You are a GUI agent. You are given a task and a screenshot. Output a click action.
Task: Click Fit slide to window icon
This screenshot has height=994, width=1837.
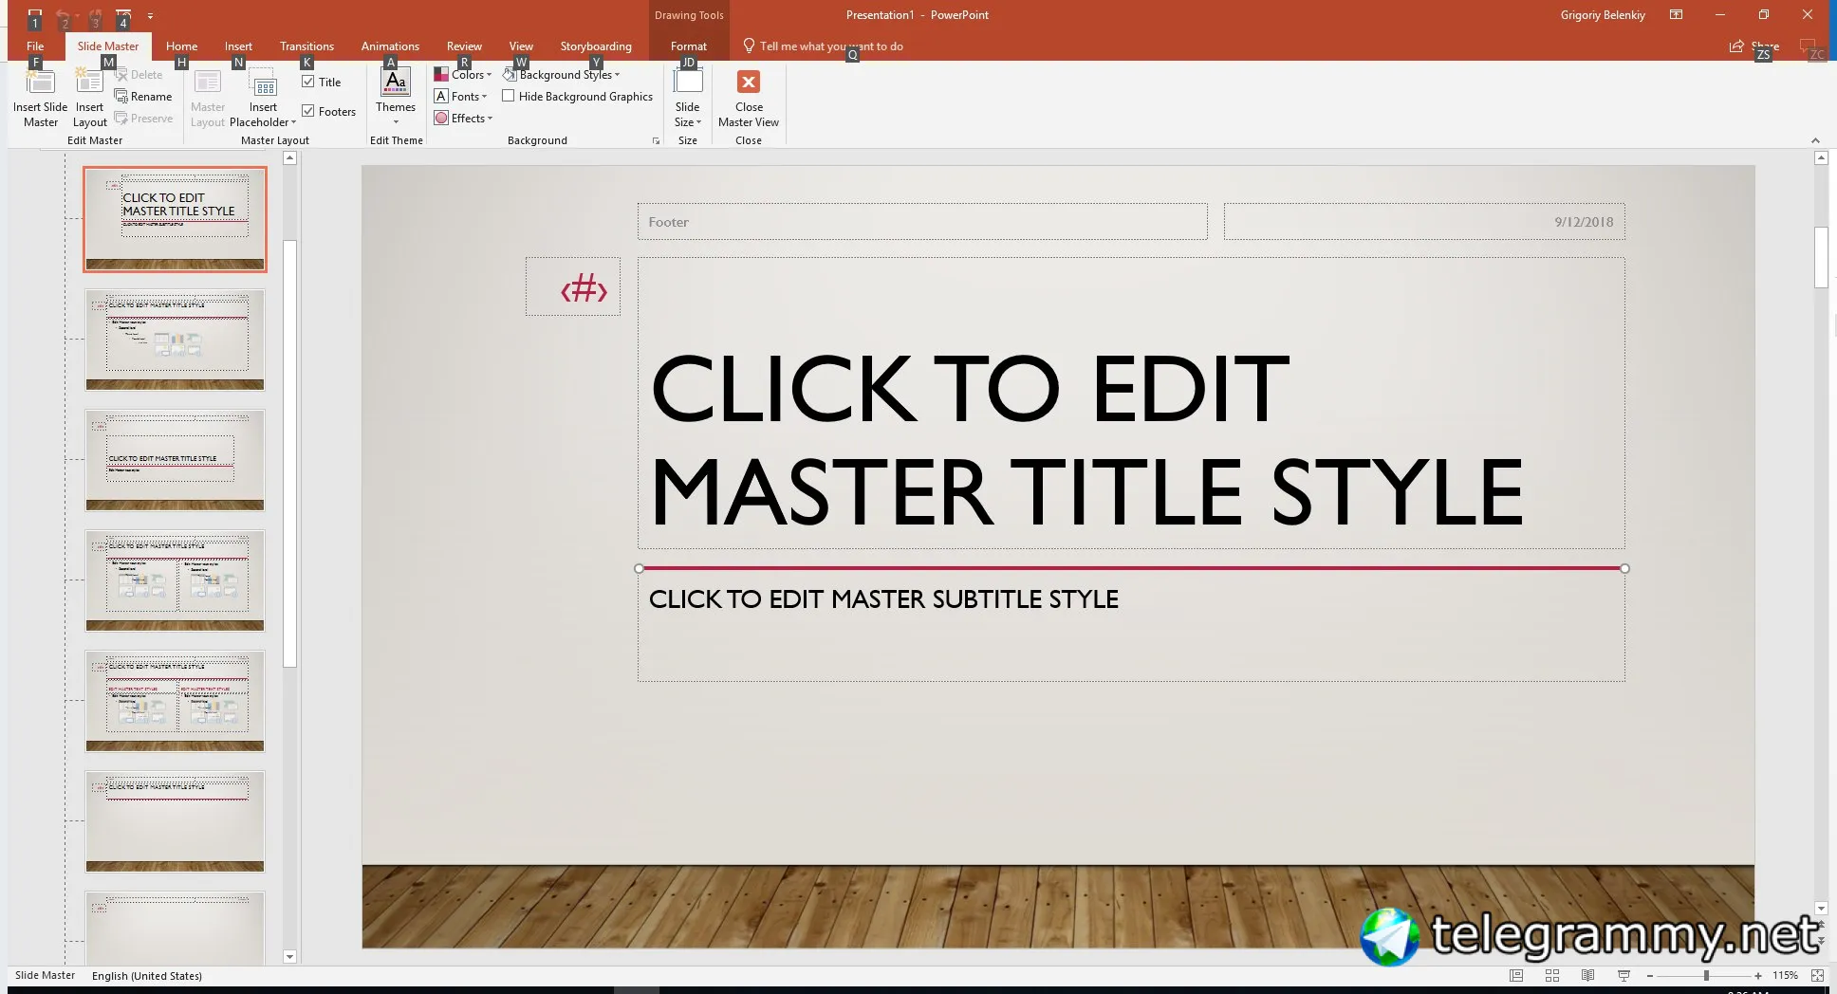click(x=1817, y=975)
